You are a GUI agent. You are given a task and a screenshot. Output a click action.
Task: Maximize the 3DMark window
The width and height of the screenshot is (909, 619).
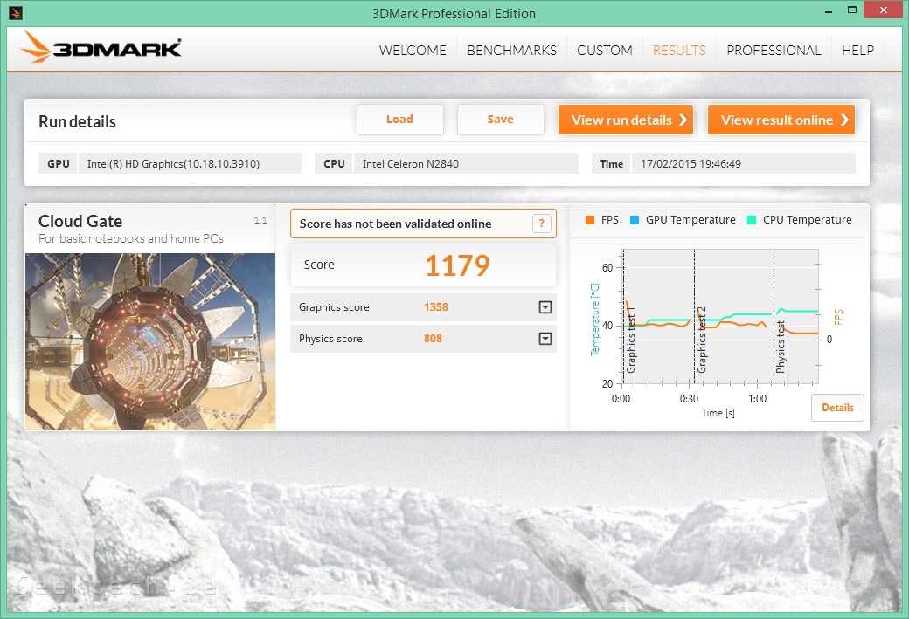point(851,10)
